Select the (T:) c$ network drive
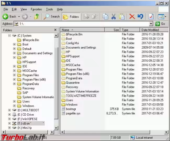The height and width of the screenshot is (141, 170). (x=31, y=123)
